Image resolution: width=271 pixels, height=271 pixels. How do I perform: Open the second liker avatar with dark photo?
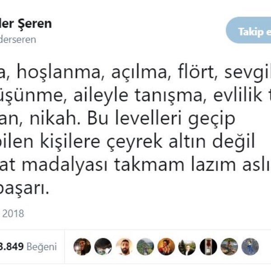point(103,247)
